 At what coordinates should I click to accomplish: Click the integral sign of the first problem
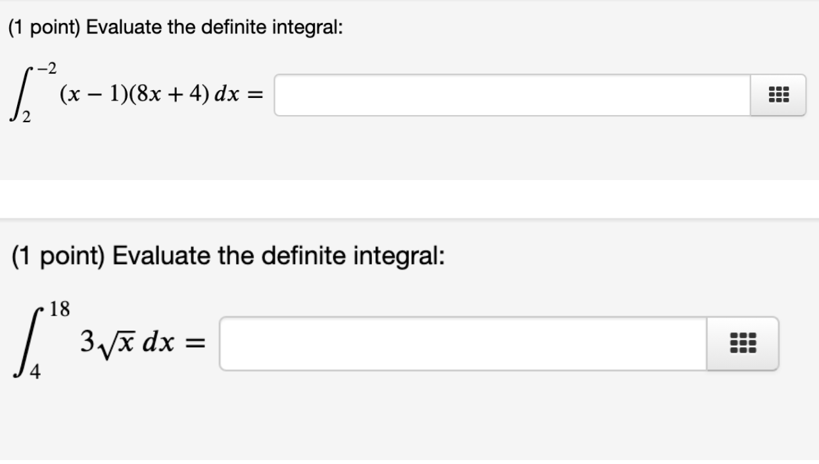(22, 97)
